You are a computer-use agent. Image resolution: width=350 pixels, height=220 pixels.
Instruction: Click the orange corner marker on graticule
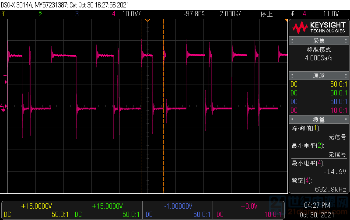pos(286,21)
